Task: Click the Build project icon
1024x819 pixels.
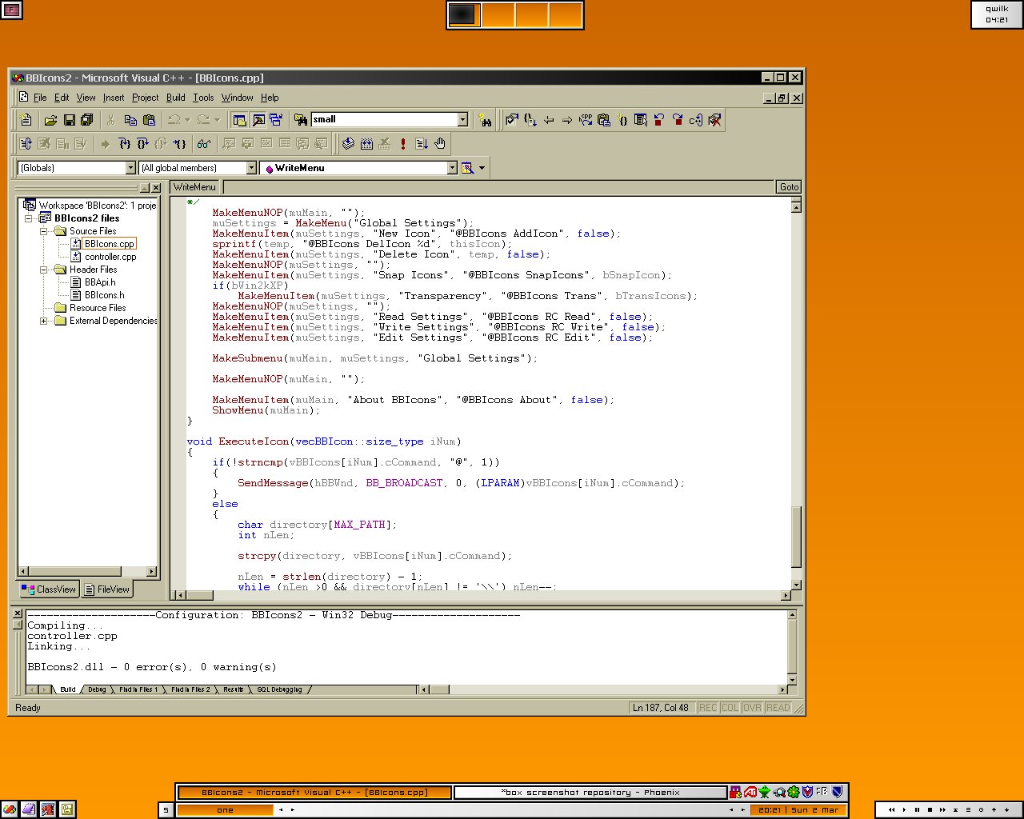Action: 366,144
